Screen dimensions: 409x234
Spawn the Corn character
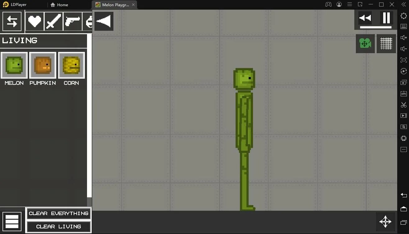[x=71, y=65]
